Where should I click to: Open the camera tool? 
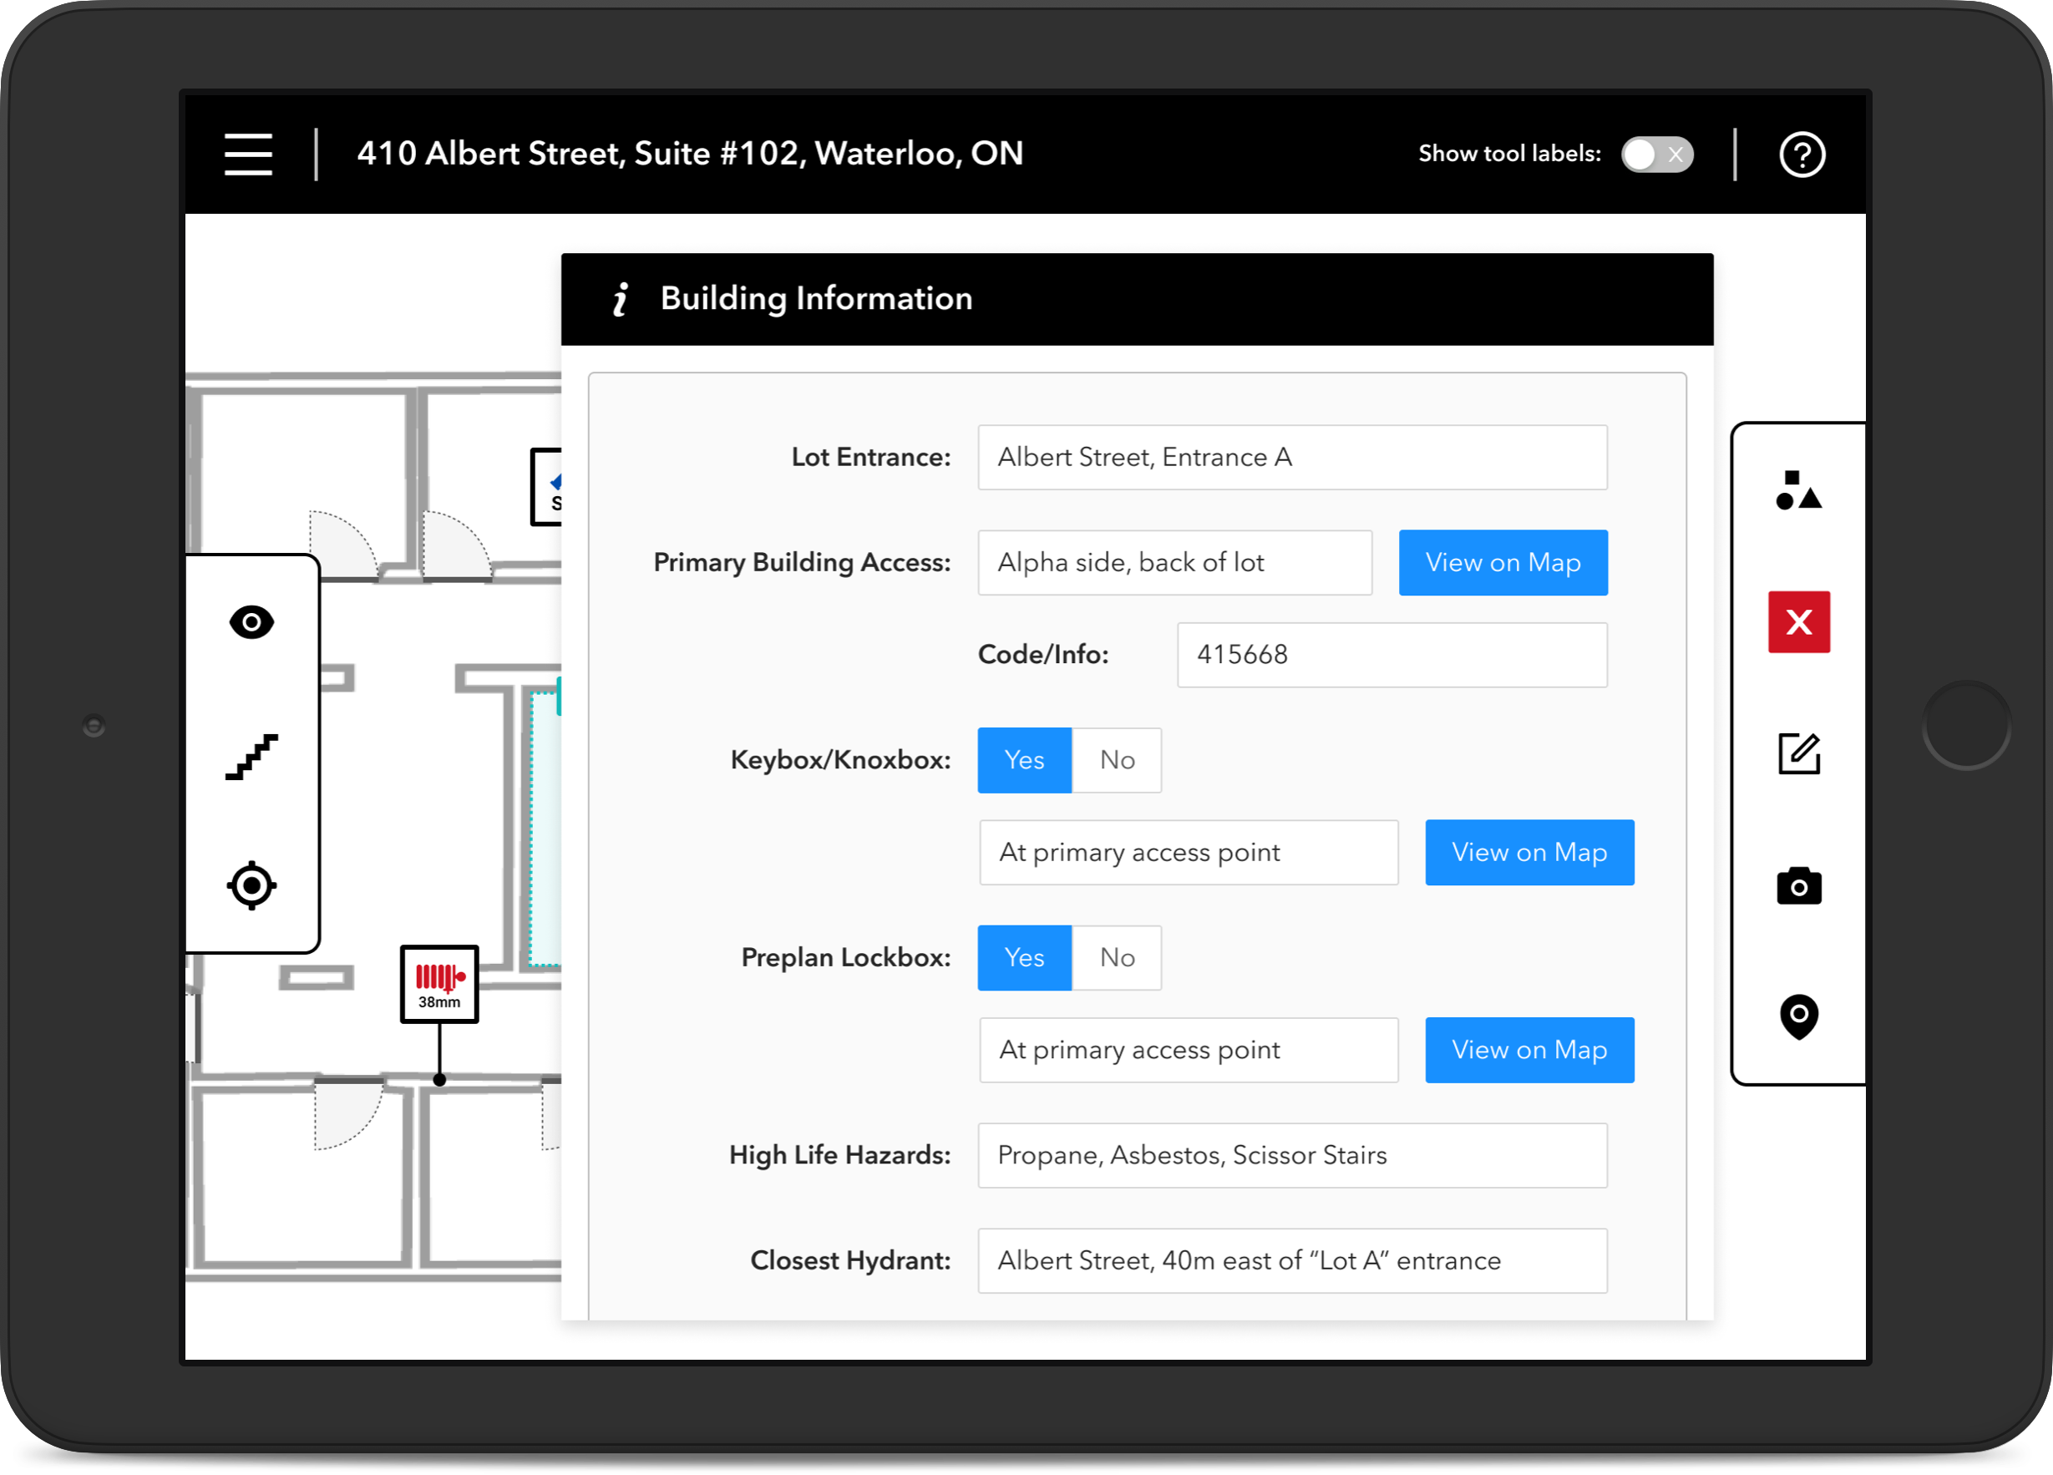tap(1797, 885)
